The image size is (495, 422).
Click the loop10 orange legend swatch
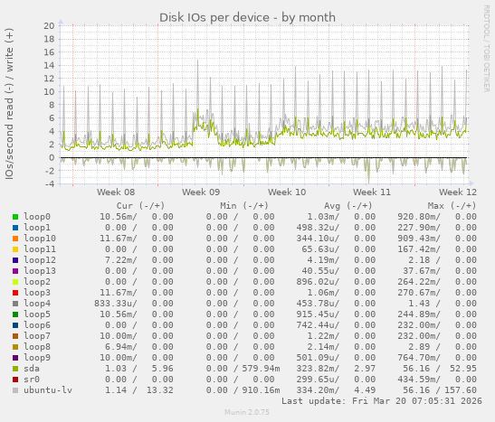coord(15,239)
